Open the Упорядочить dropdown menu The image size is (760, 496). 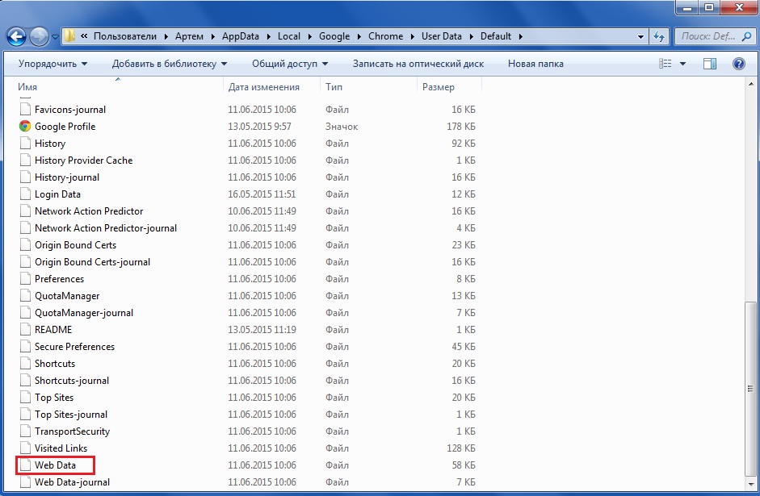51,64
